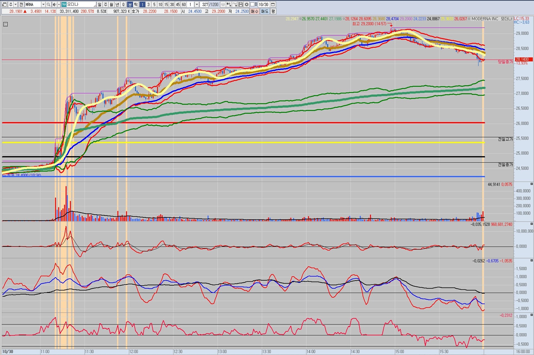Expand the dropdown beside the speaker icon
Viewport: 534px width, 355px height.
click(x=59, y=4)
